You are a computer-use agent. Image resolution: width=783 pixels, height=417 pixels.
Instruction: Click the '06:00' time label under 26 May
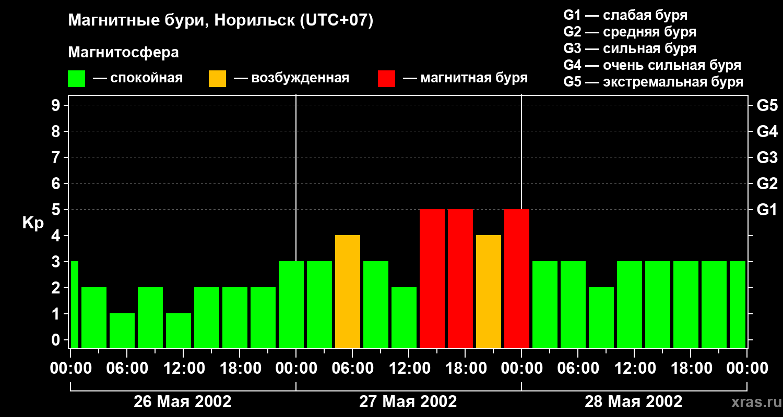pyautogui.click(x=126, y=369)
